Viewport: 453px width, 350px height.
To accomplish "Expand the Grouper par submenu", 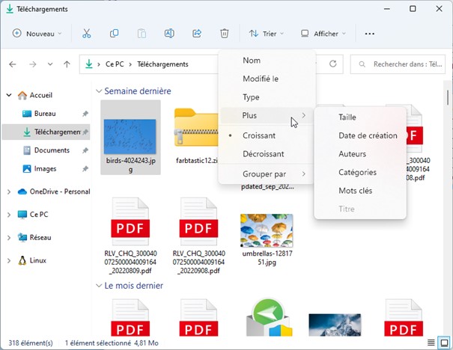I will coord(266,174).
